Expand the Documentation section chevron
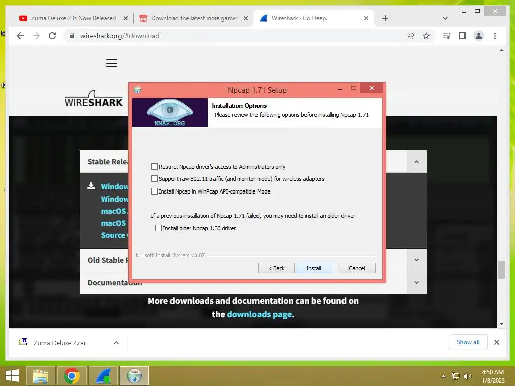Screen dimensions: 515x386 (x=416, y=282)
